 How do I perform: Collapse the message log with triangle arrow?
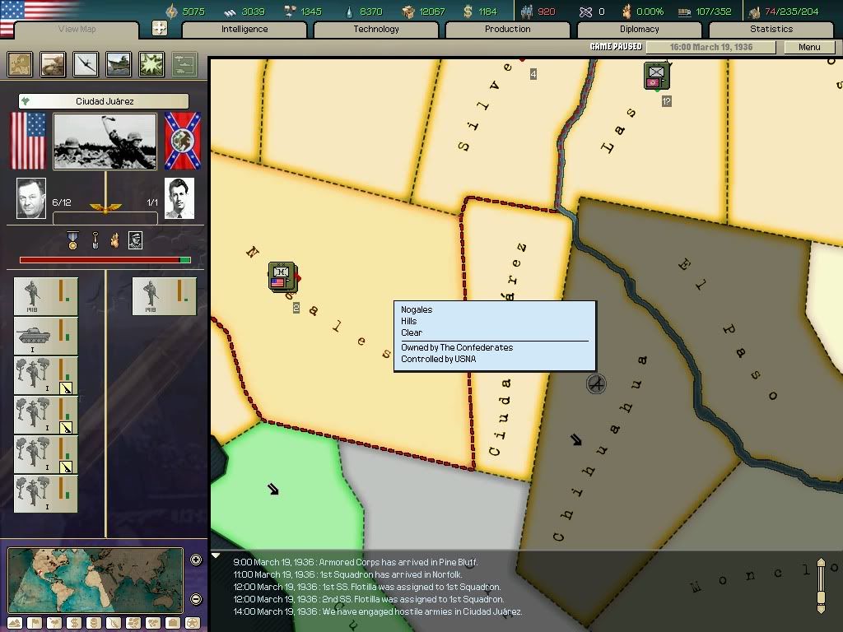coord(216,555)
